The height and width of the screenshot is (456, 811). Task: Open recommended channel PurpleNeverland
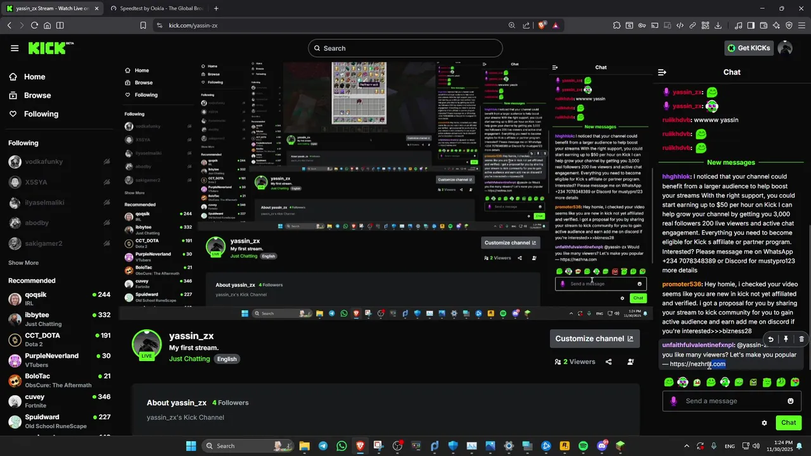[x=60, y=360]
